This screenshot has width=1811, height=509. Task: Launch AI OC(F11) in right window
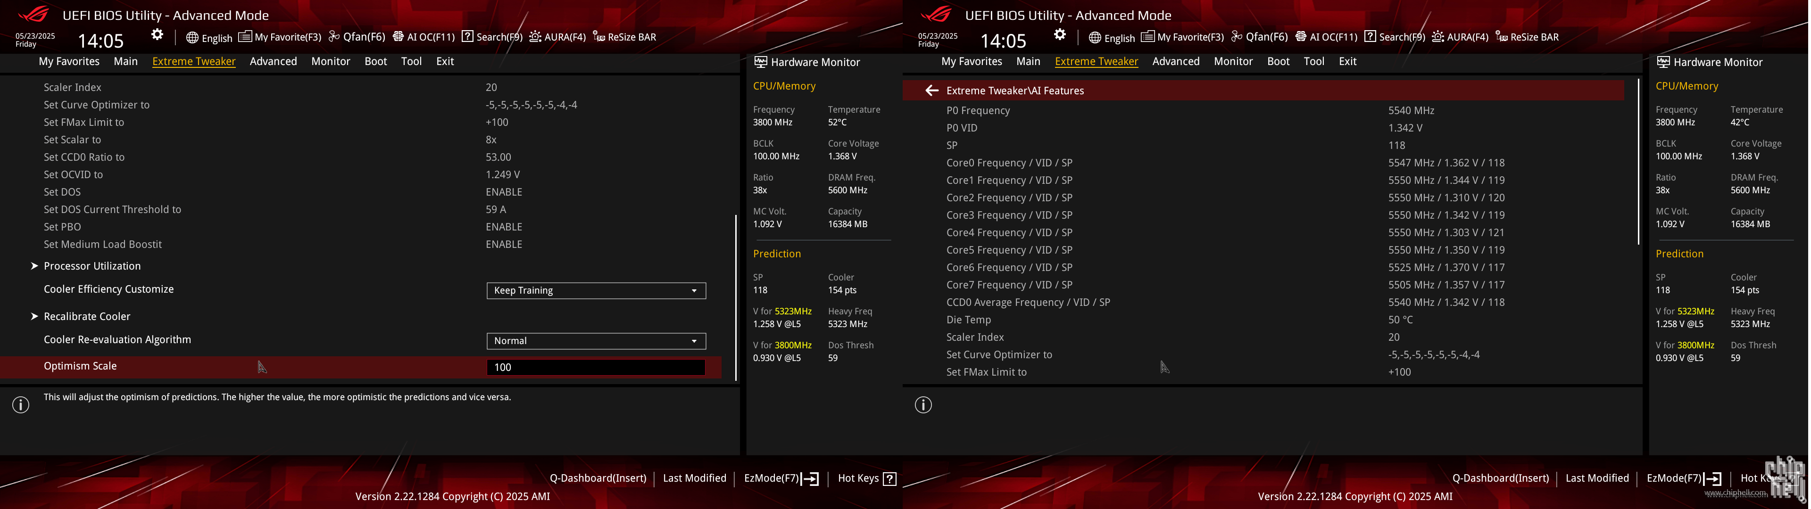pos(1327,37)
